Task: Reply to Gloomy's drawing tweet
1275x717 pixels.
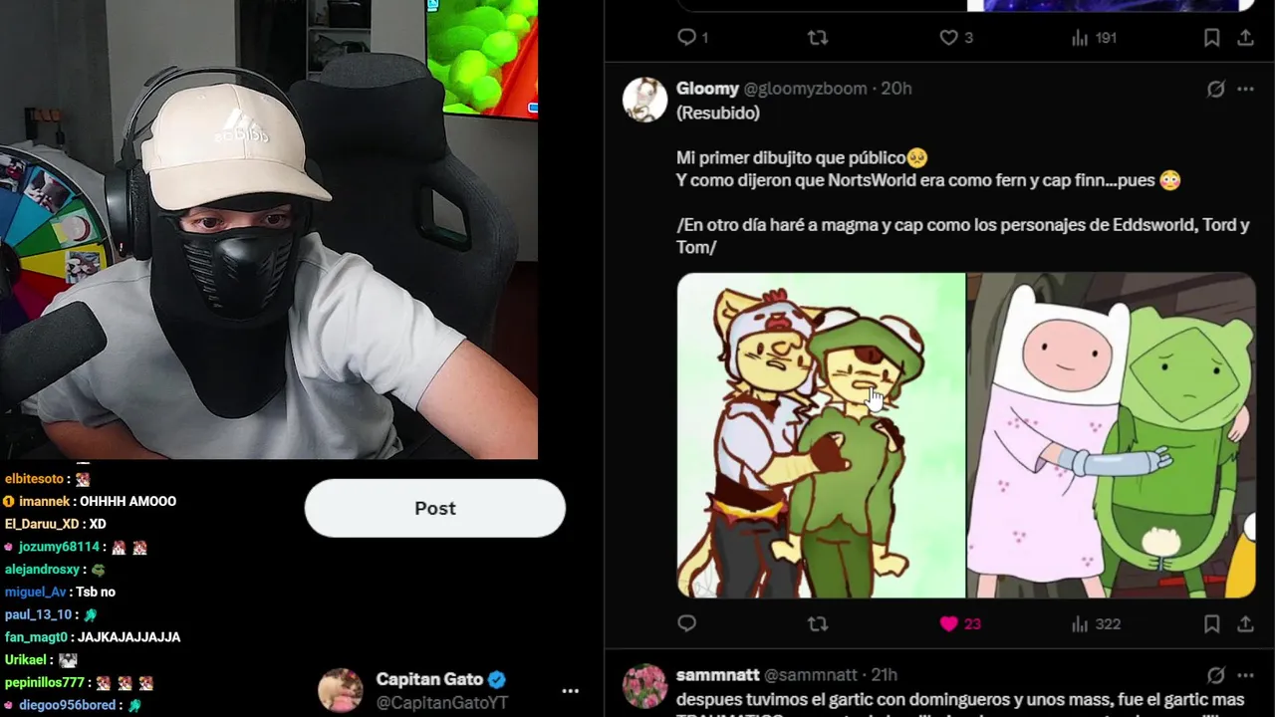Action: [686, 624]
